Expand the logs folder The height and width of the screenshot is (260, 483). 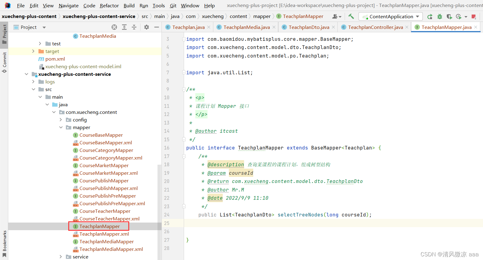[x=33, y=82]
